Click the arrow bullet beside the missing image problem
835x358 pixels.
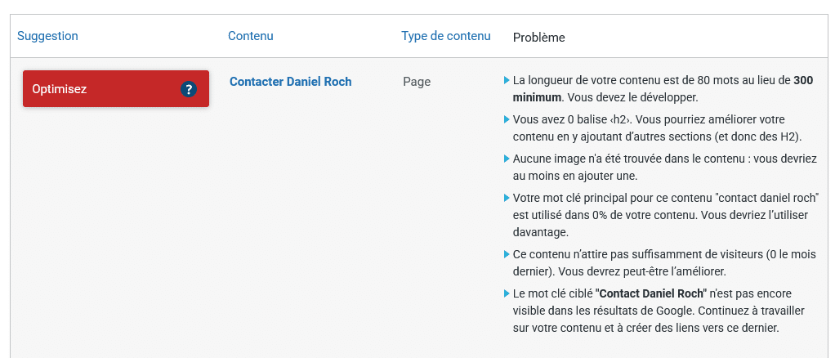coord(507,159)
